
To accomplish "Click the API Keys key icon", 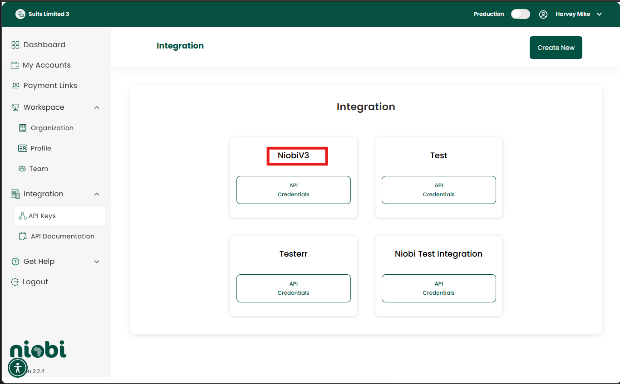I will (23, 216).
